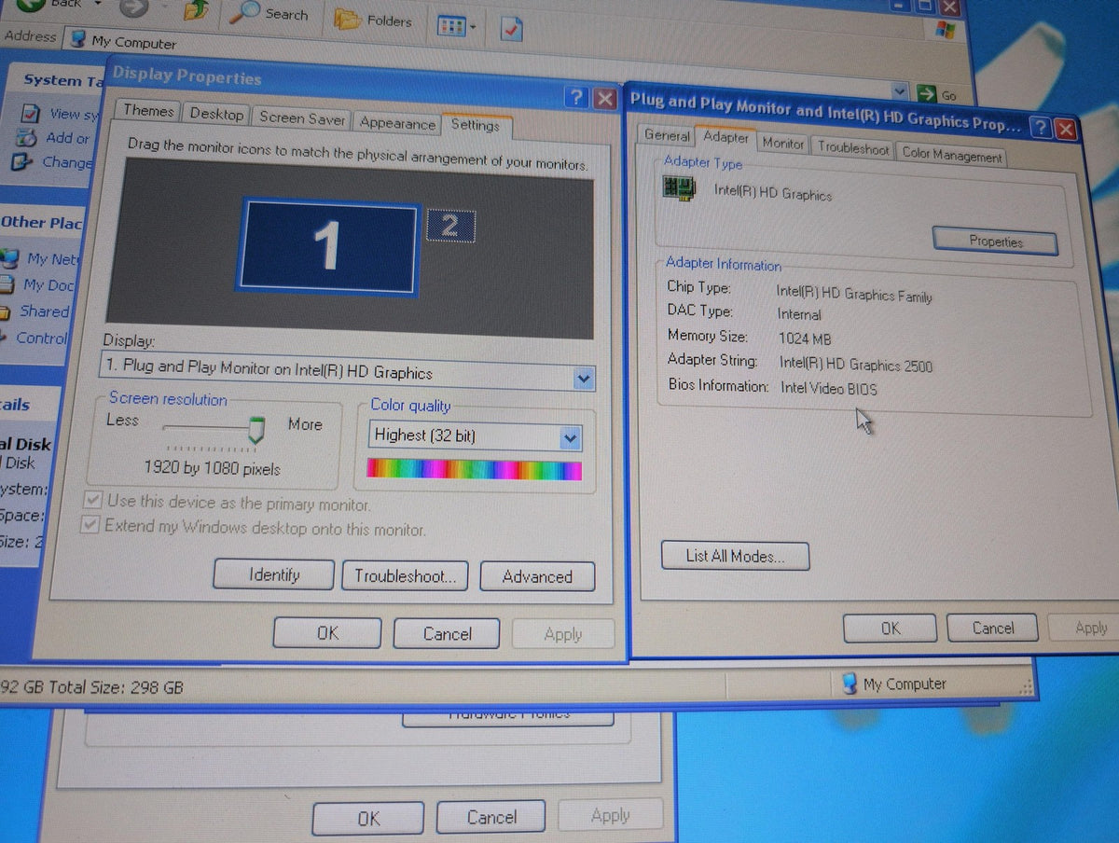
Task: Click the adapter Properties button
Action: pos(995,242)
